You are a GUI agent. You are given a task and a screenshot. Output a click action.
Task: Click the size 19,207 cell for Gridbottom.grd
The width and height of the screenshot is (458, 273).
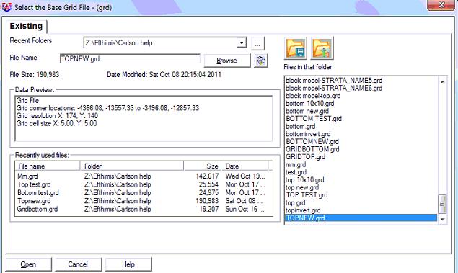click(209, 209)
